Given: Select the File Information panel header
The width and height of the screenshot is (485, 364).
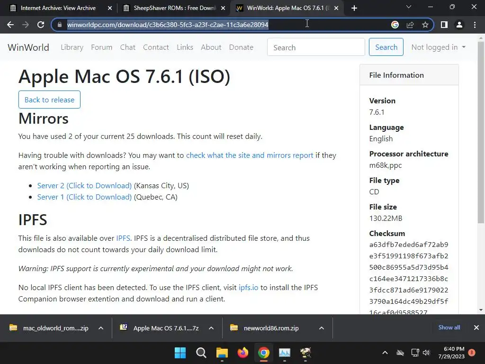Looking at the screenshot, I should (x=409, y=75).
